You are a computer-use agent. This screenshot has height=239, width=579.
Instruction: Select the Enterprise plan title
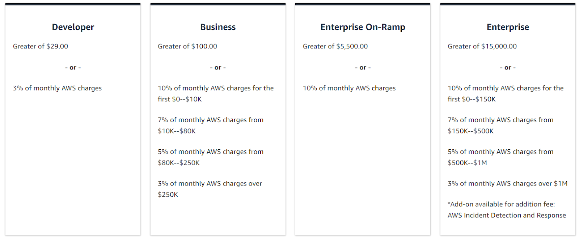pyautogui.click(x=508, y=27)
